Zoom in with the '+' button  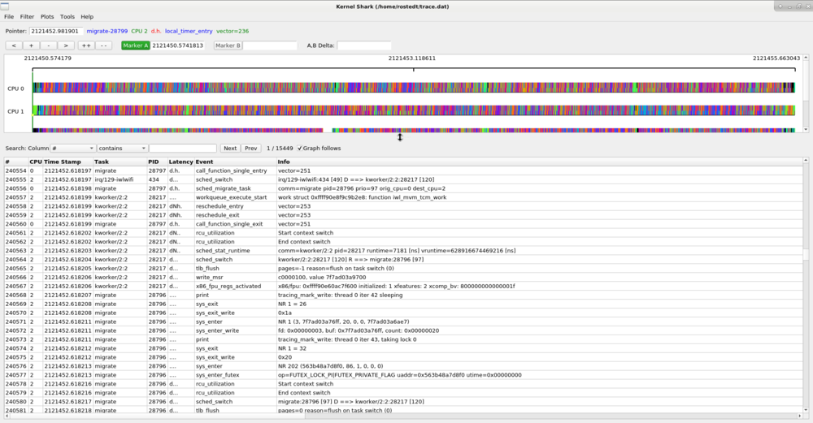tap(31, 45)
